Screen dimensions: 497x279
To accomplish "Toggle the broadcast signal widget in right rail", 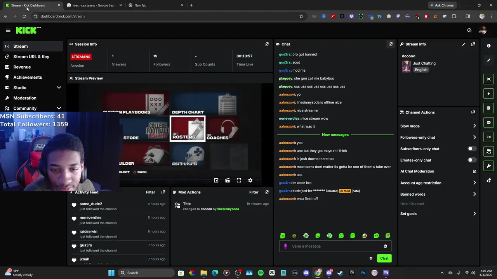I will [x=488, y=137].
